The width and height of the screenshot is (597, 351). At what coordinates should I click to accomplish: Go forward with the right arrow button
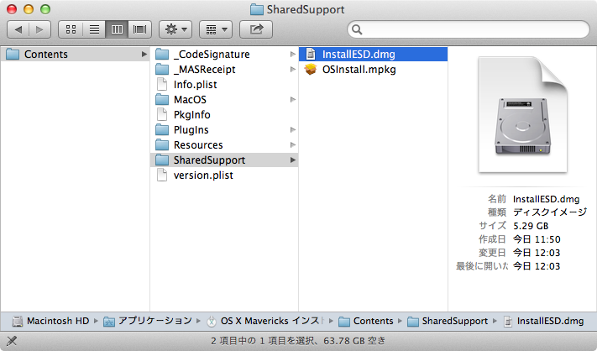pyautogui.click(x=39, y=29)
